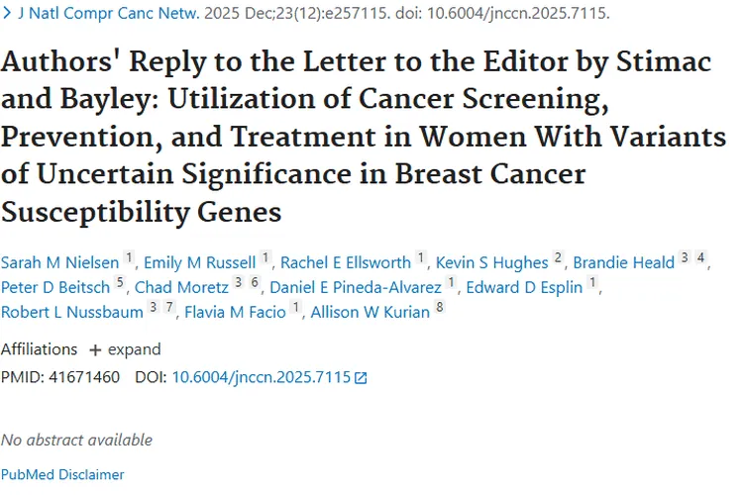Expand the Affiliations list
Screen dimensions: 743x495
pos(124,349)
